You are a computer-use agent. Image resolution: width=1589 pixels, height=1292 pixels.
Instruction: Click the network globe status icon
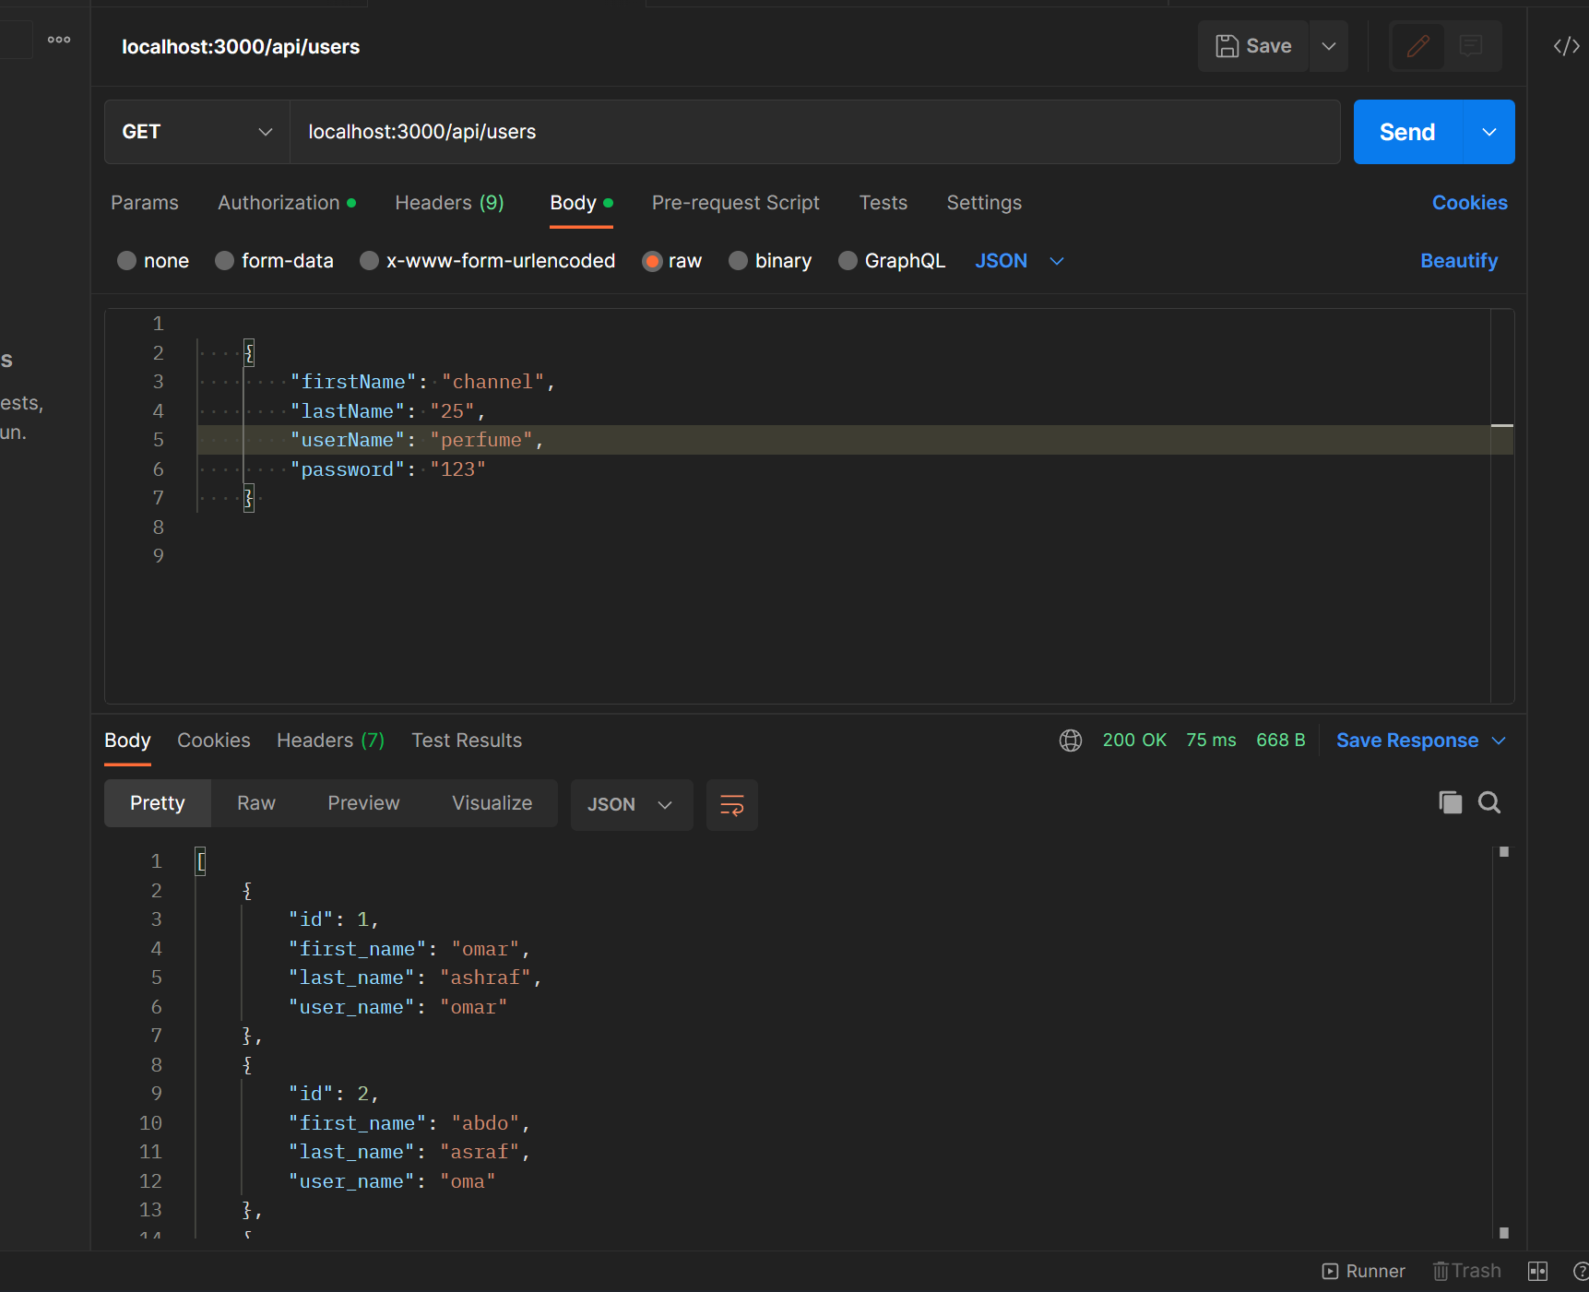(1070, 740)
